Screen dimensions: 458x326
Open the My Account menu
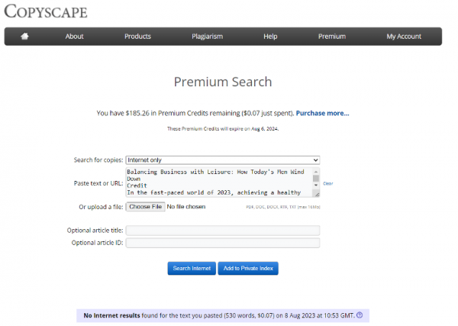pyautogui.click(x=404, y=37)
